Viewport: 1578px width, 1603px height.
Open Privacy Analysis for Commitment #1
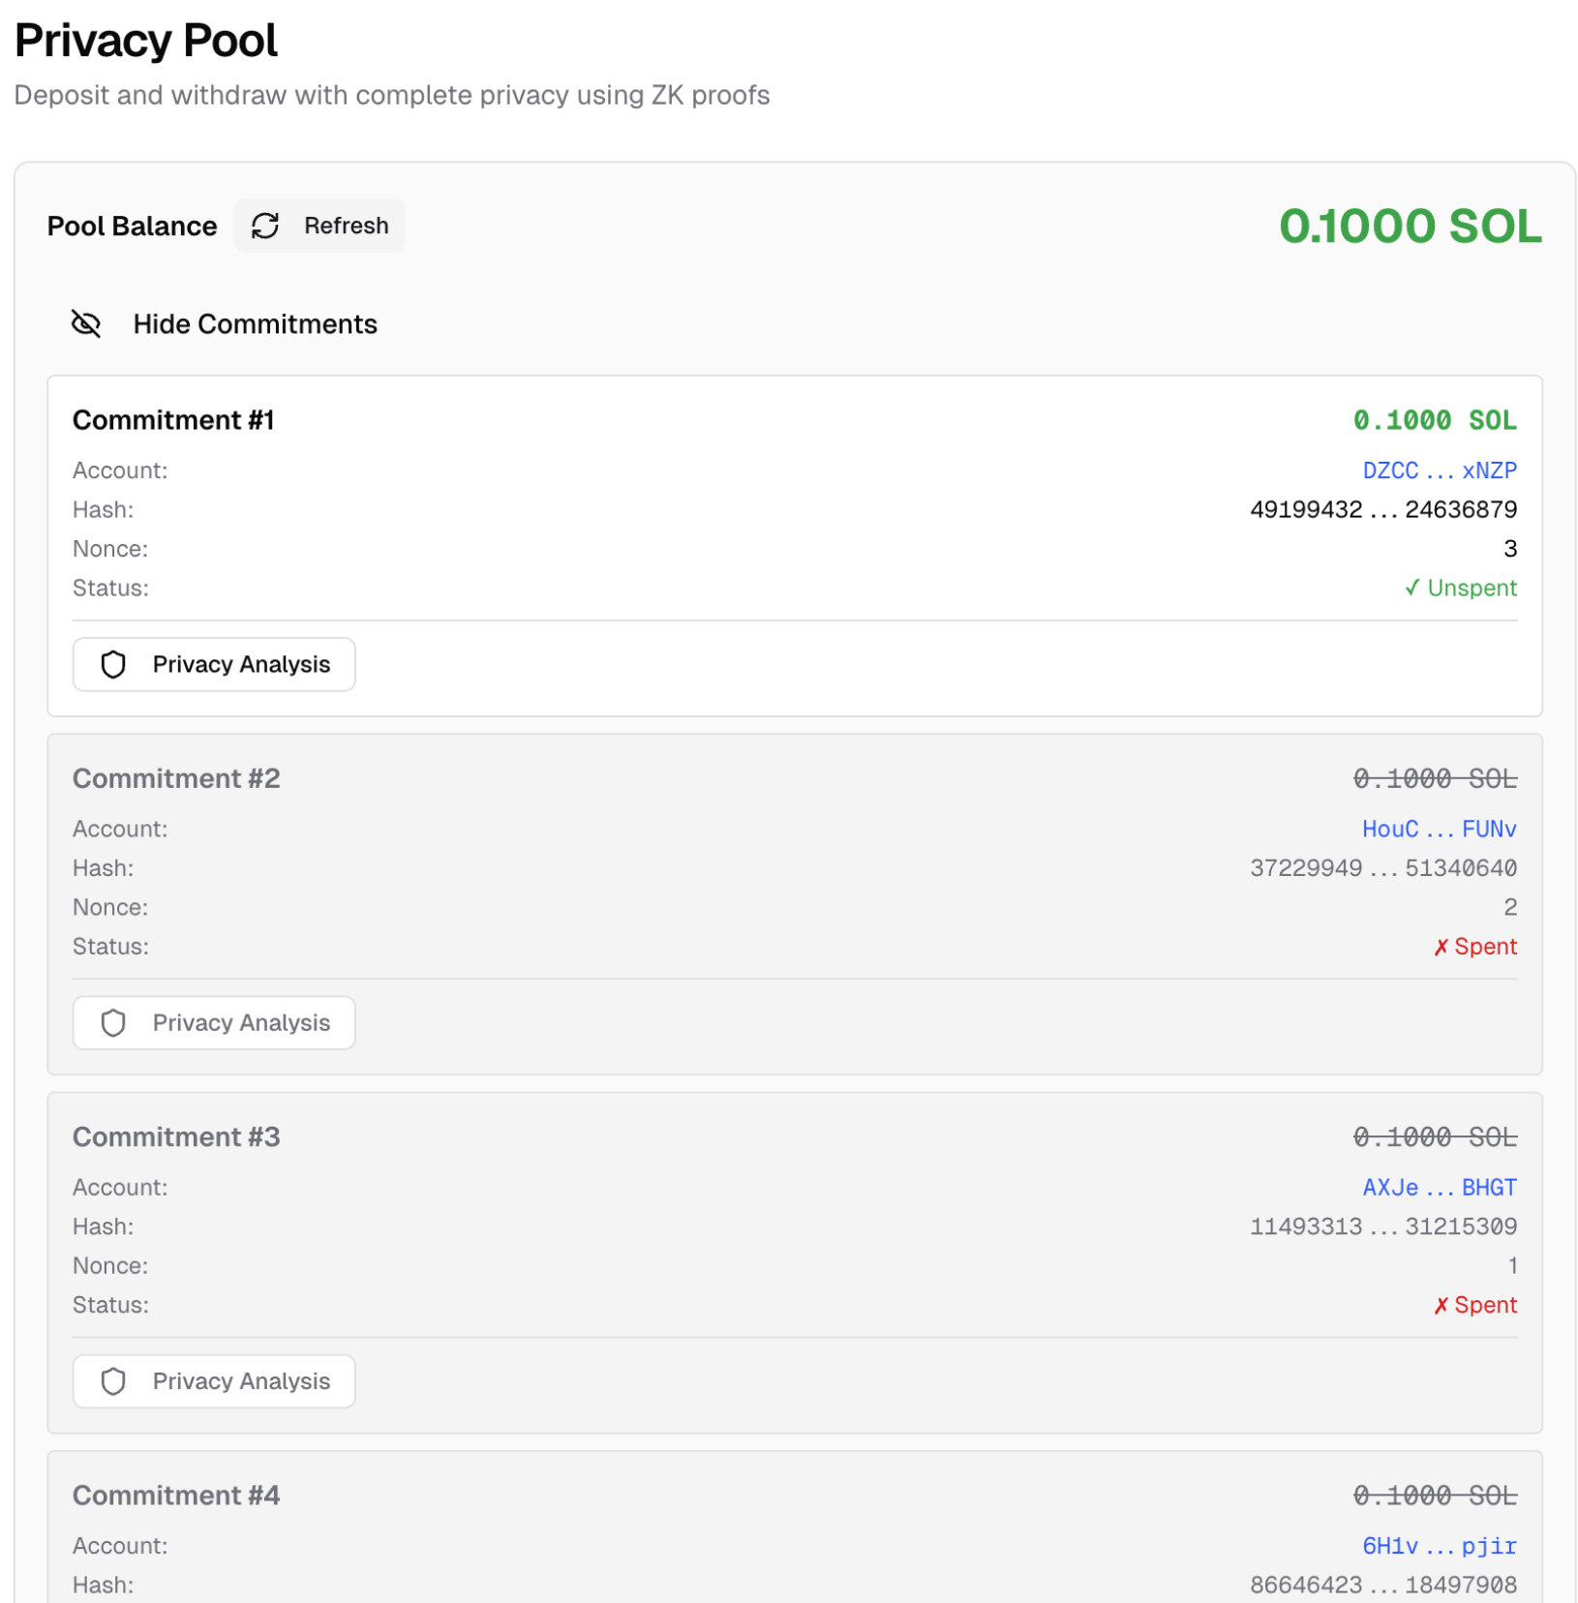click(x=240, y=664)
